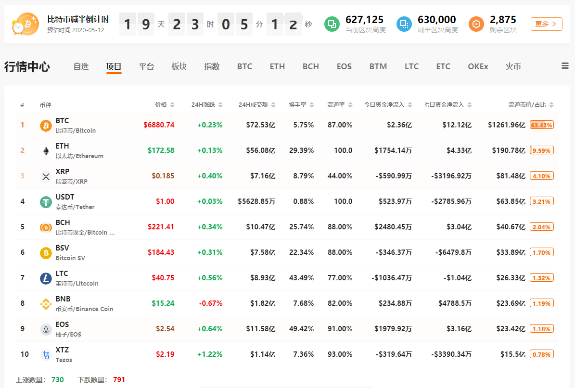Click the ETH diamond logo
575x388 pixels.
click(x=46, y=151)
